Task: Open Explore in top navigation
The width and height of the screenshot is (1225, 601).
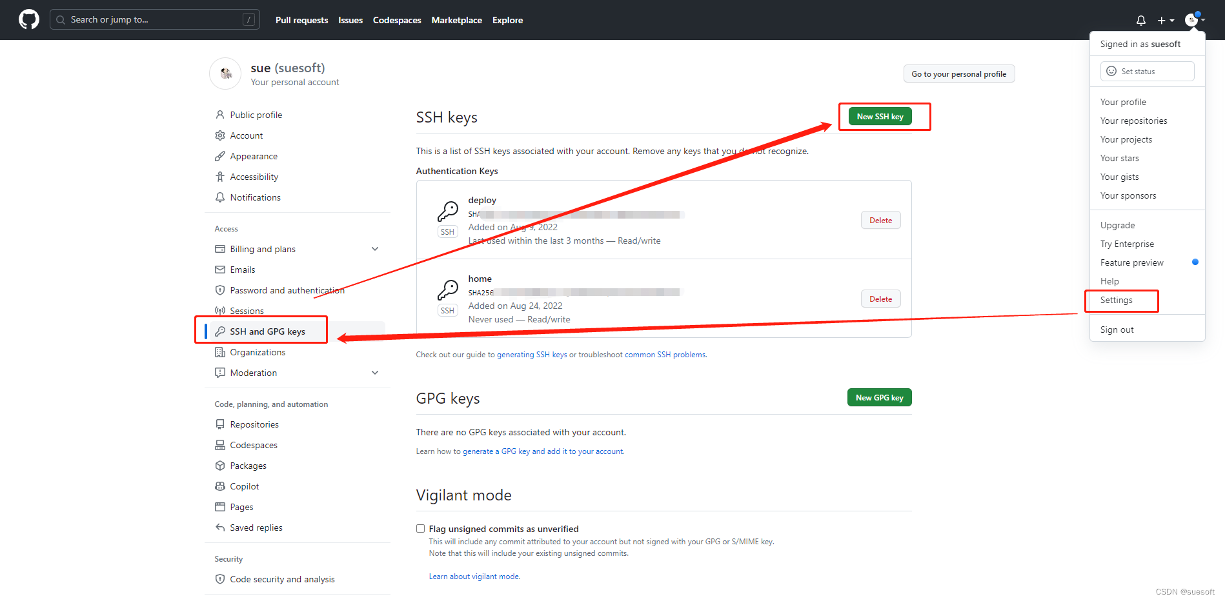Action: click(x=508, y=20)
